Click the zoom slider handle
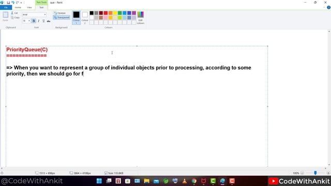This screenshot has width=331, height=186. (315, 173)
